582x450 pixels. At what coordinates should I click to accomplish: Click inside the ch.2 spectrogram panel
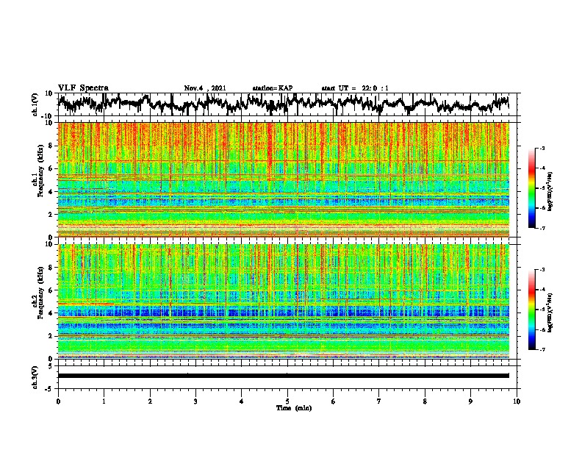[x=283, y=301]
